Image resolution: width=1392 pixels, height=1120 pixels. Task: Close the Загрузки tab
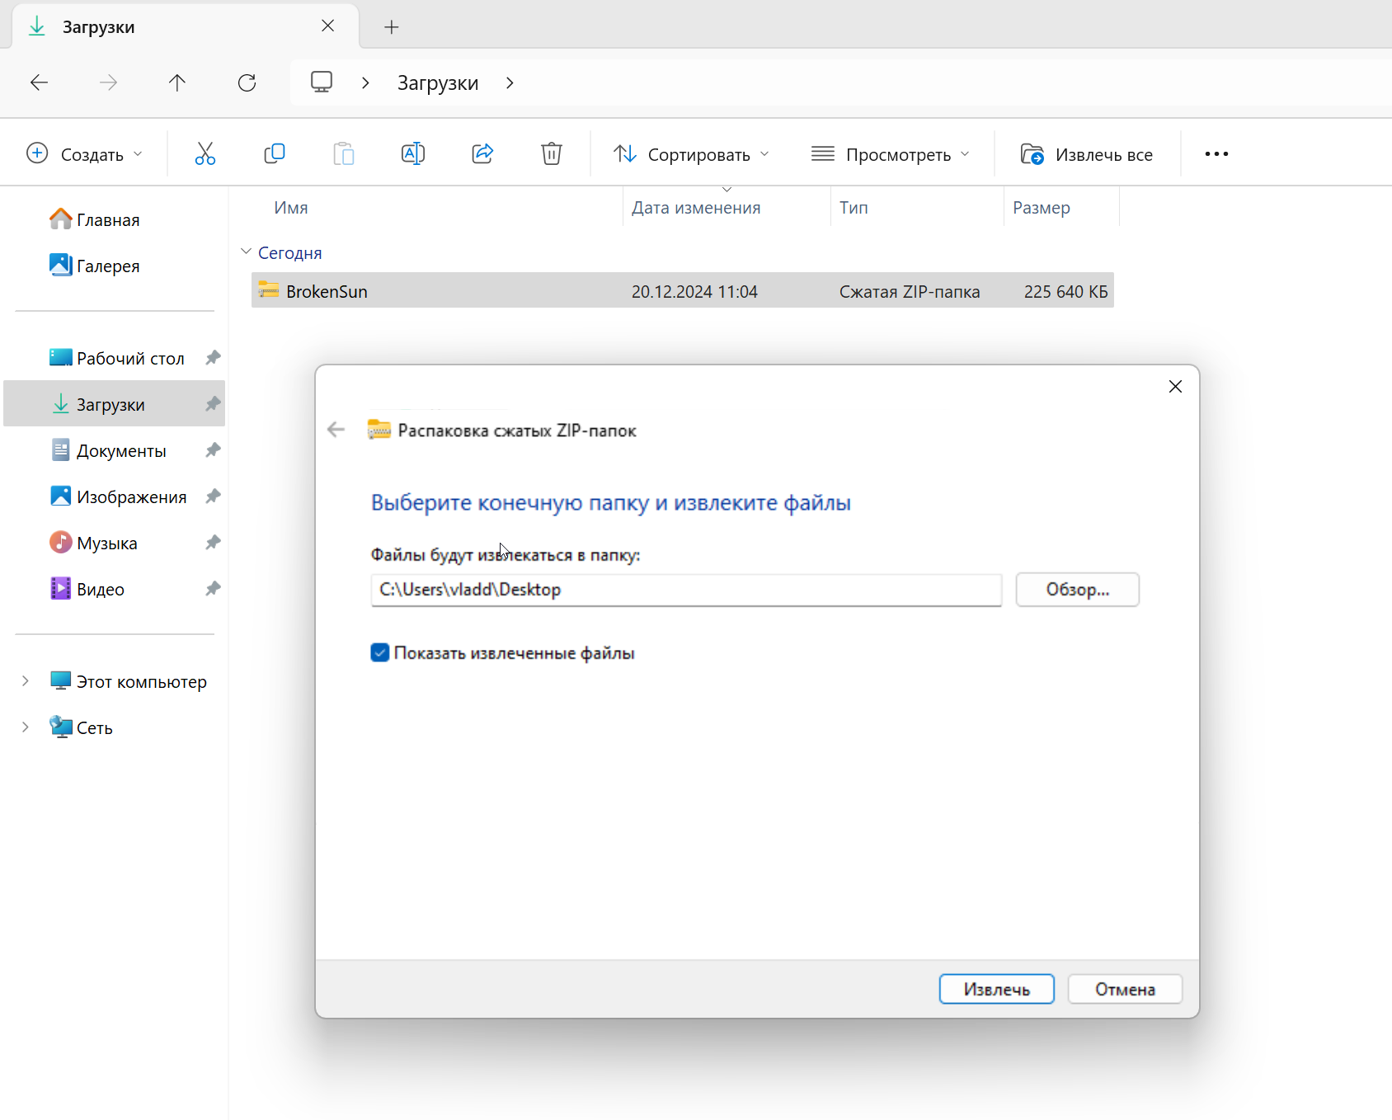(327, 26)
